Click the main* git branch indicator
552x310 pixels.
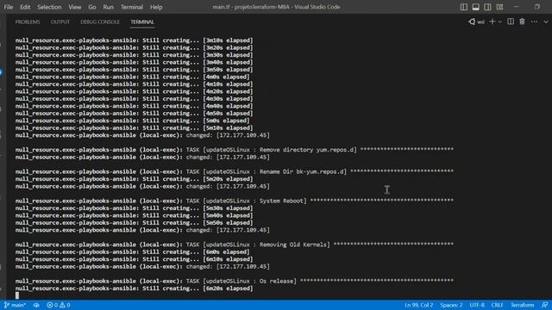pyautogui.click(x=15, y=305)
